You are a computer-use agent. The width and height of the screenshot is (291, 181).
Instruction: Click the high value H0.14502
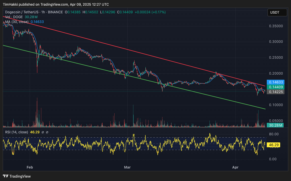90,12
